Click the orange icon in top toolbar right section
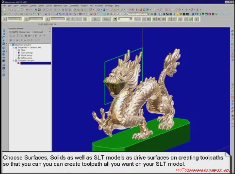The image size is (235, 174). click(141, 10)
